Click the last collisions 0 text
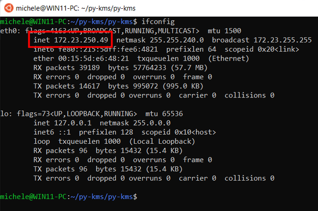318x211 pixels. (x=249, y=178)
